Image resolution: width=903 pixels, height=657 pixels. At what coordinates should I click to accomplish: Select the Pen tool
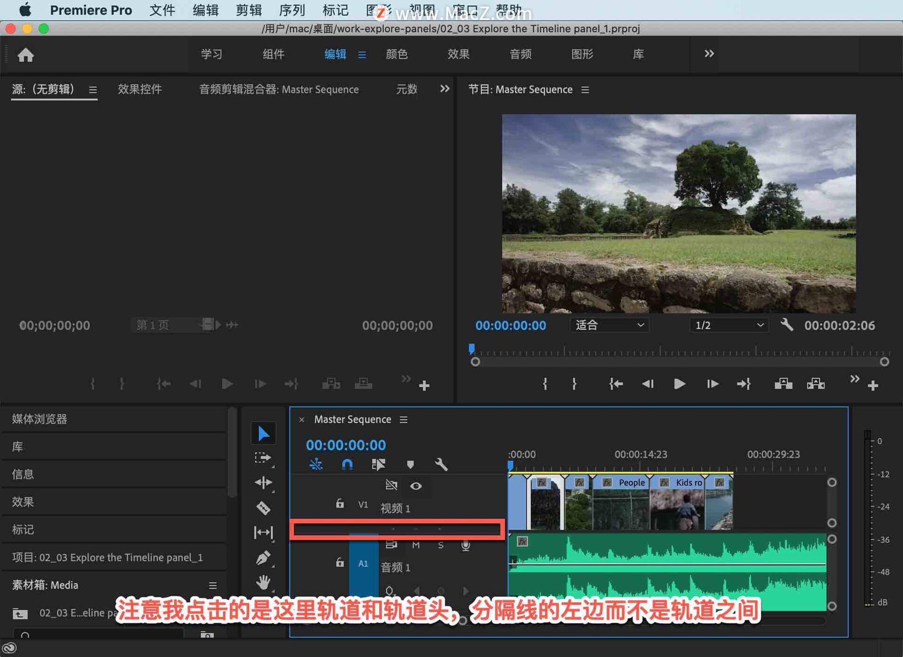pyautogui.click(x=263, y=558)
